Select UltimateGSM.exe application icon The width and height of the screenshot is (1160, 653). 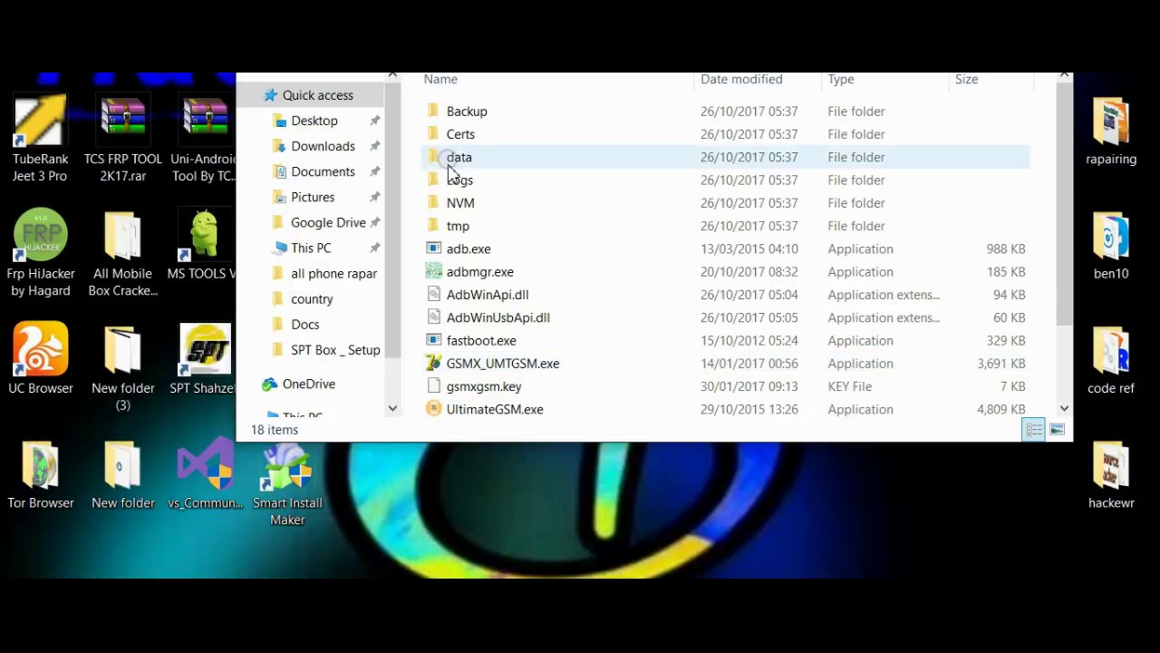click(434, 409)
